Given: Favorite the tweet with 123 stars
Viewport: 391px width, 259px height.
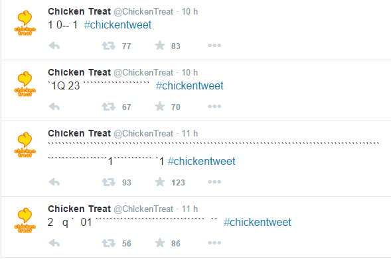Looking at the screenshot, I should (x=160, y=182).
